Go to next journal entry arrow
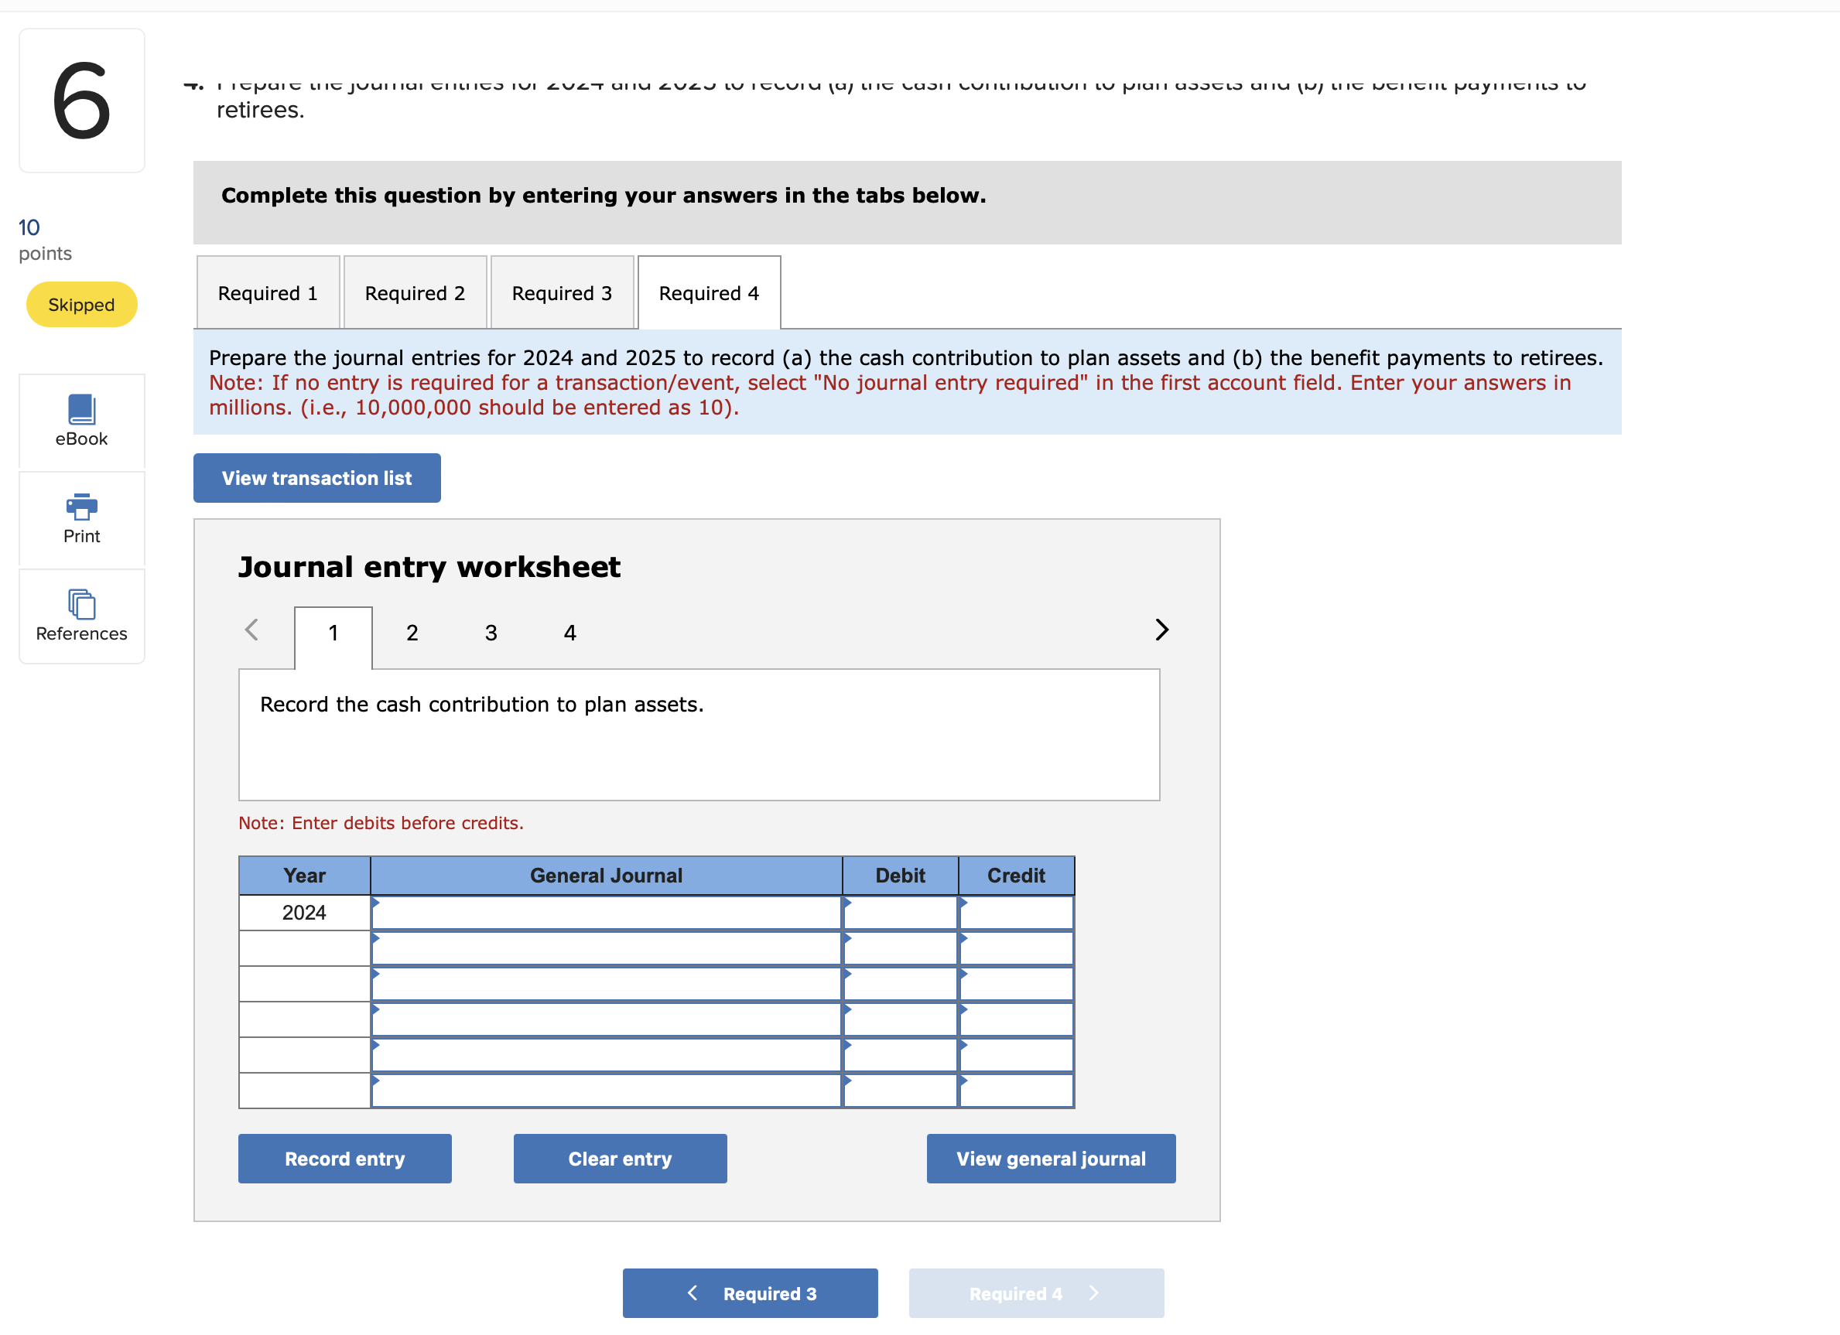 (1161, 630)
